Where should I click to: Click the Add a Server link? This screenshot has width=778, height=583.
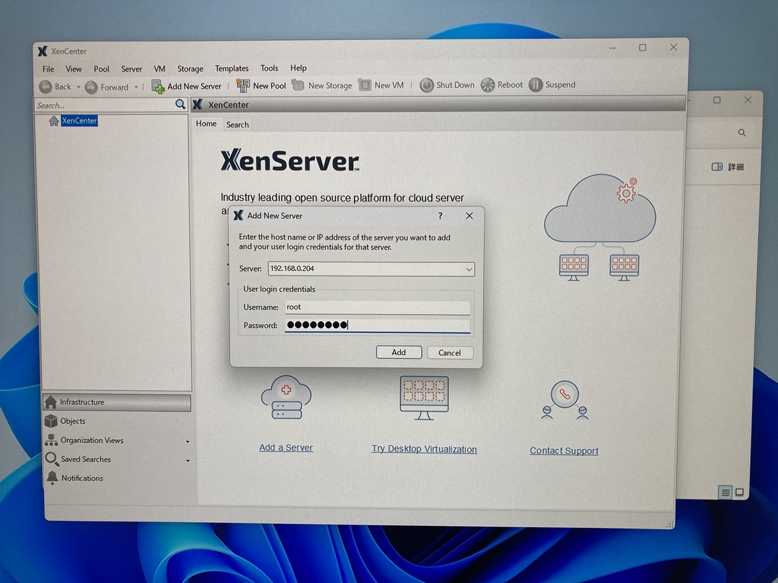[x=286, y=448]
